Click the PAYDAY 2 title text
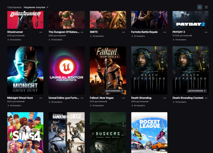 click(x=179, y=32)
